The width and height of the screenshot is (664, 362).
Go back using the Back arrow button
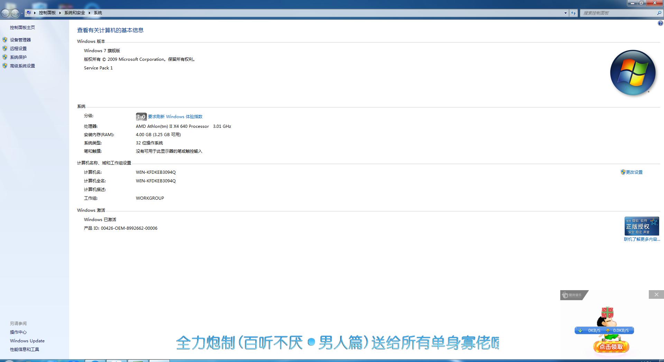point(6,13)
